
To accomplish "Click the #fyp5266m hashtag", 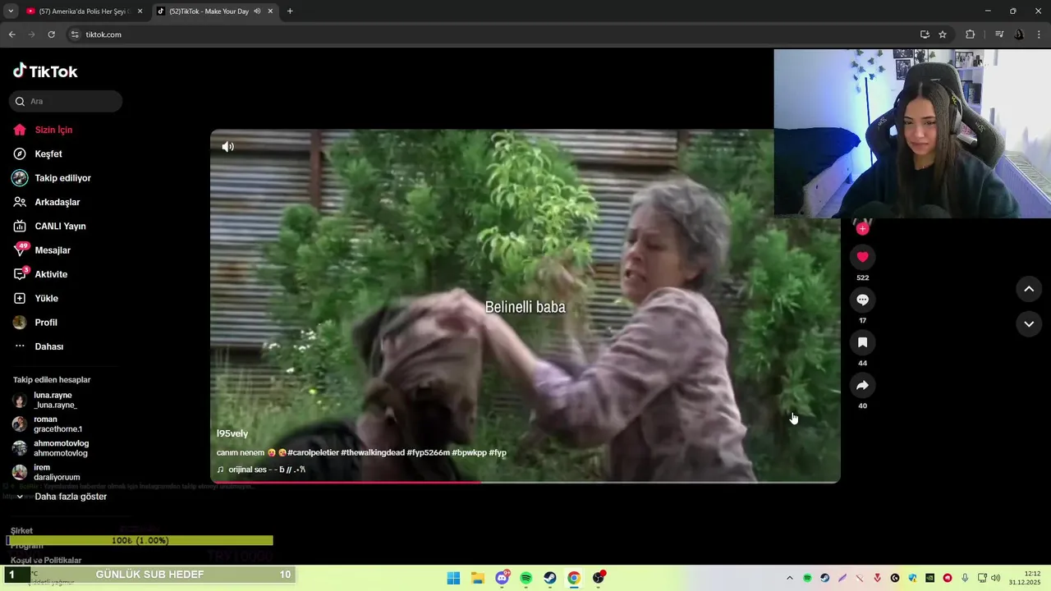I will point(428,452).
